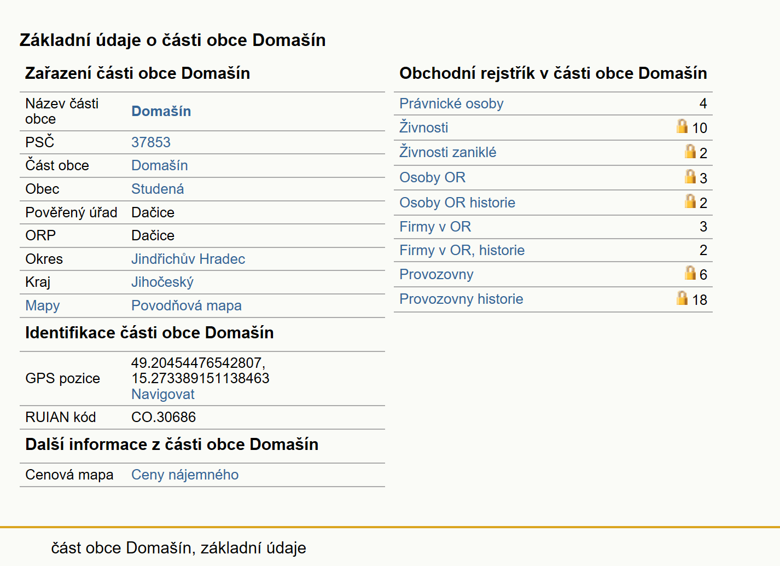The height and width of the screenshot is (566, 780).
Task: Open the Firmy v OR, historie link
Action: coord(462,250)
